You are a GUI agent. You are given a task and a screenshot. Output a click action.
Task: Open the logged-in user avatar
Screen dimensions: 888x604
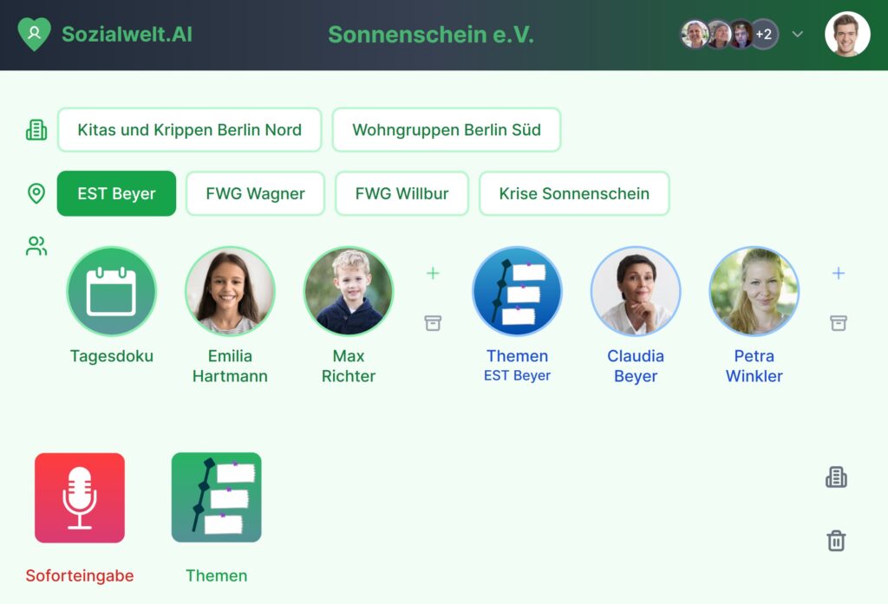pyautogui.click(x=847, y=35)
